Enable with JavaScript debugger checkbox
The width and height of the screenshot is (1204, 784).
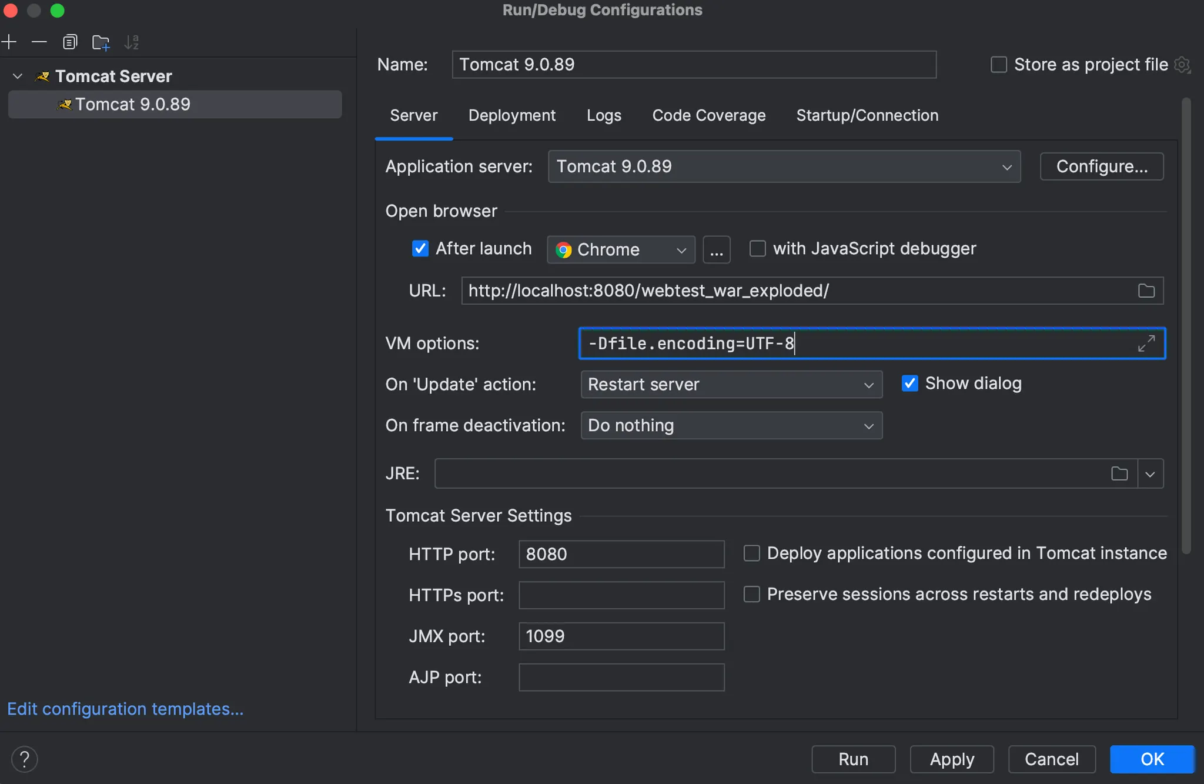757,249
